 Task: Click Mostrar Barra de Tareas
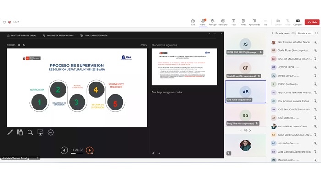(x=22, y=36)
